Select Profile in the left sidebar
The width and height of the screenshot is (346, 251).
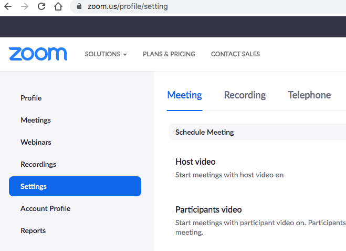31,98
